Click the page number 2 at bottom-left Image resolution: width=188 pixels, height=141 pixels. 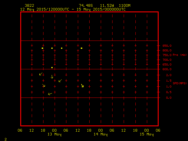6,139
